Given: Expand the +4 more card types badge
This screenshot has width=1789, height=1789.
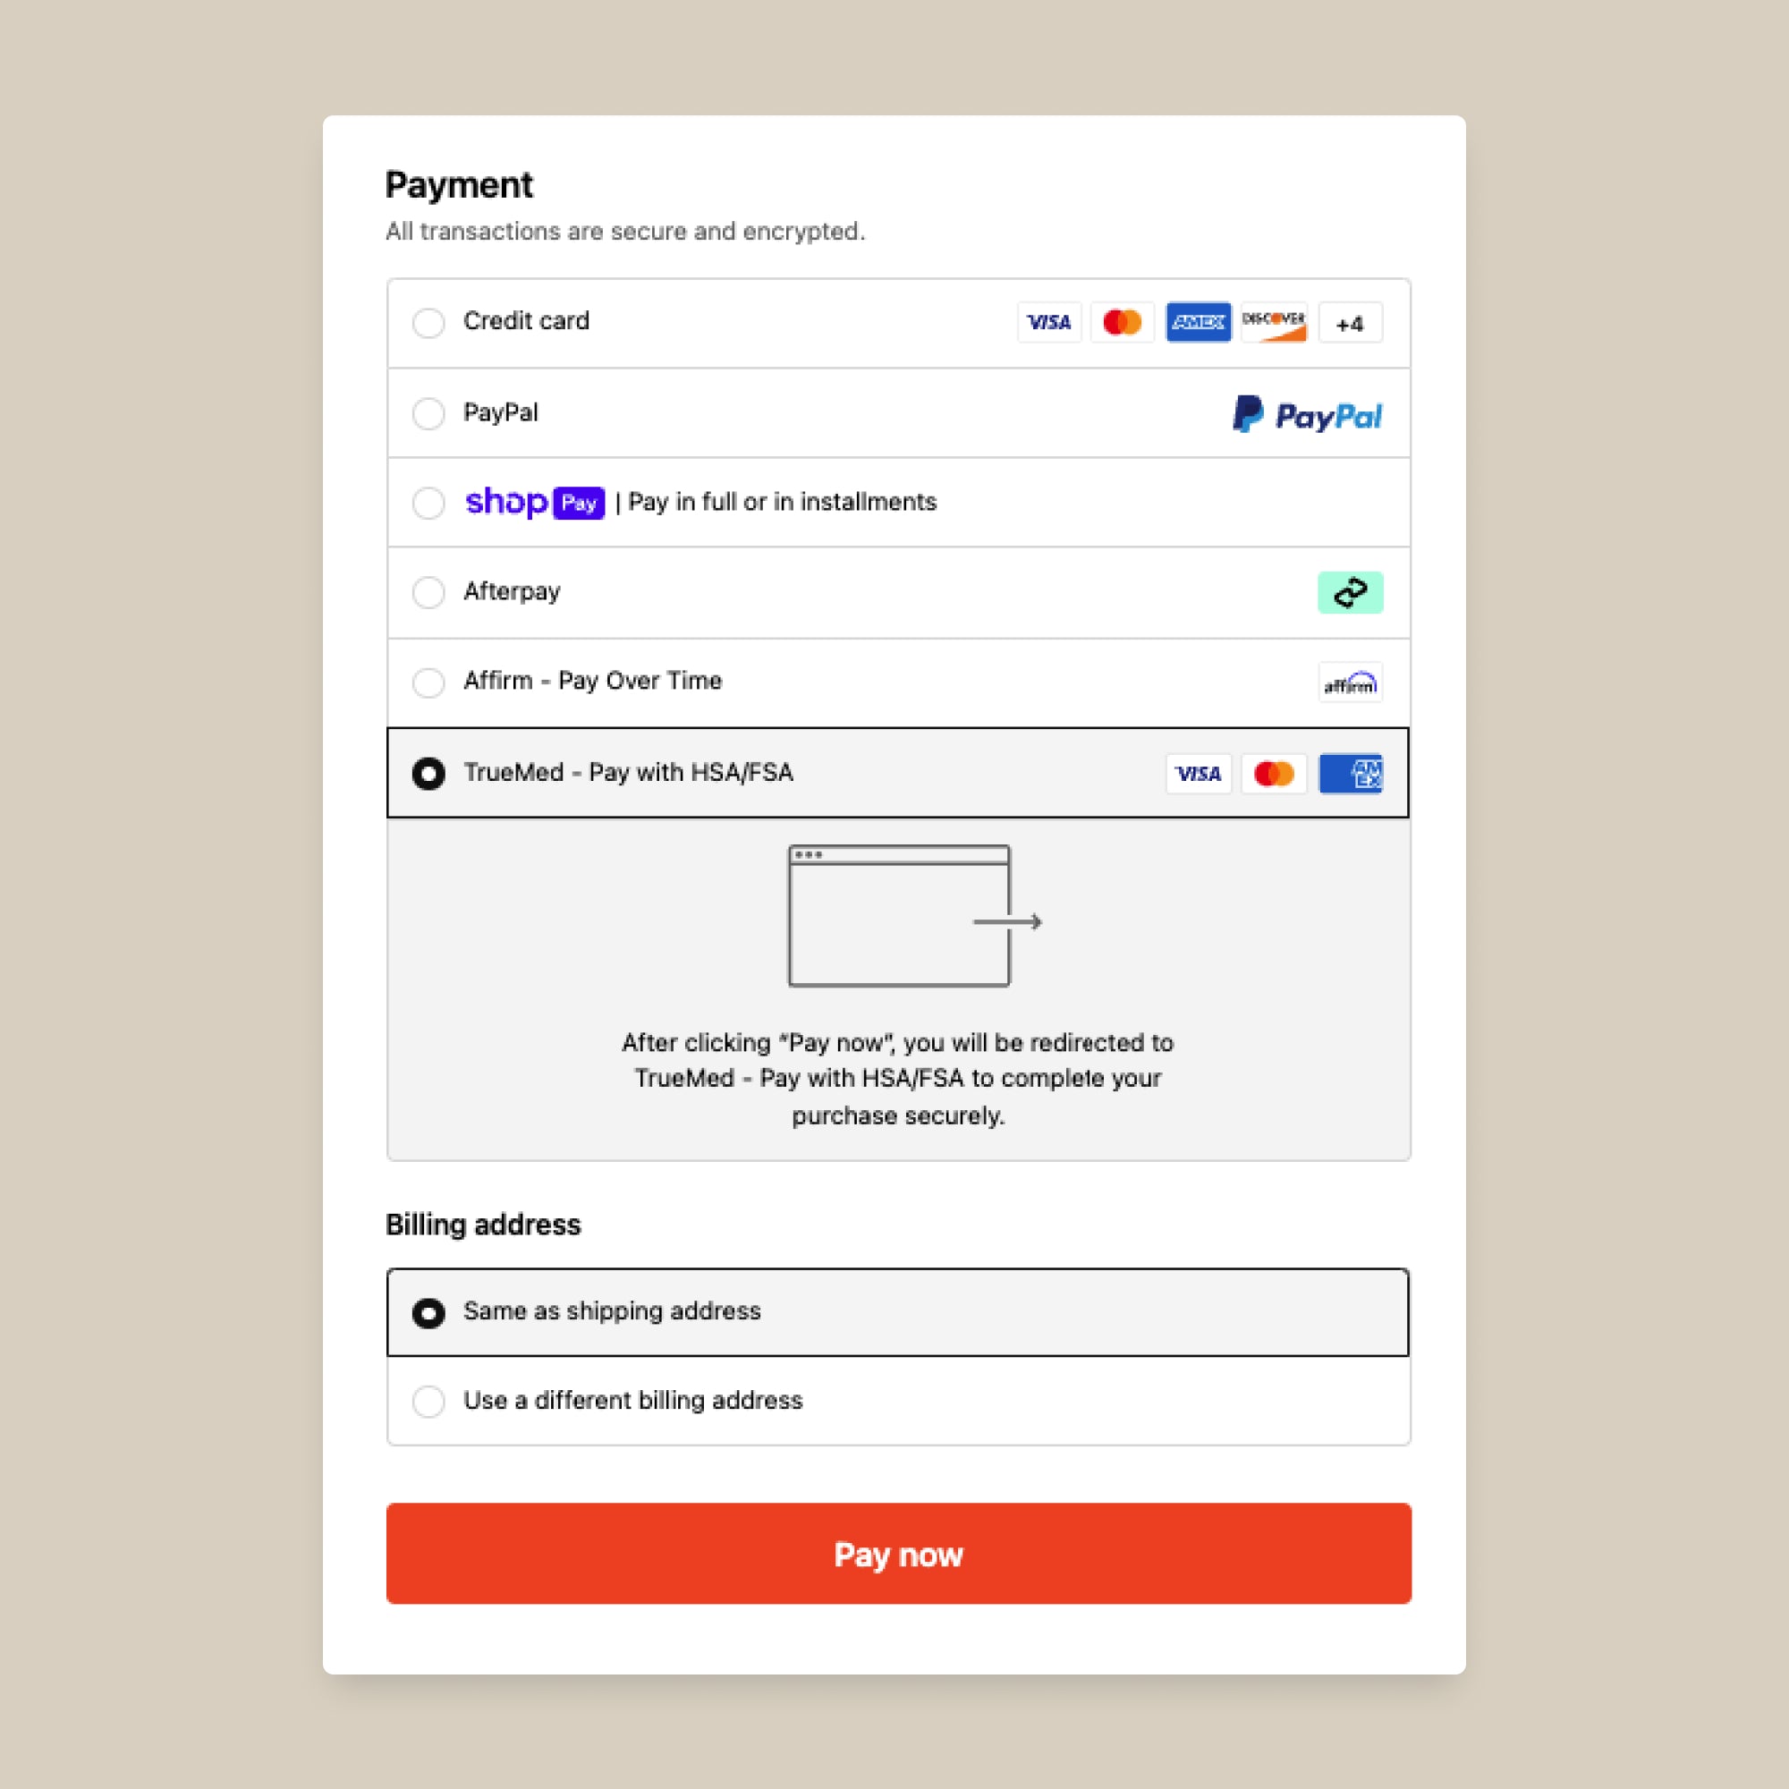Looking at the screenshot, I should 1349,323.
